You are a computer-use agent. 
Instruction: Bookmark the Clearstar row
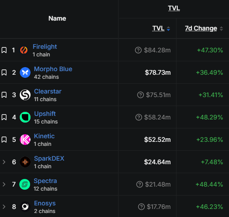click(4, 95)
